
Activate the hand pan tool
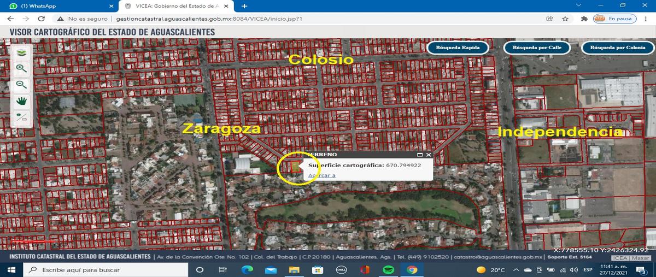(21, 101)
